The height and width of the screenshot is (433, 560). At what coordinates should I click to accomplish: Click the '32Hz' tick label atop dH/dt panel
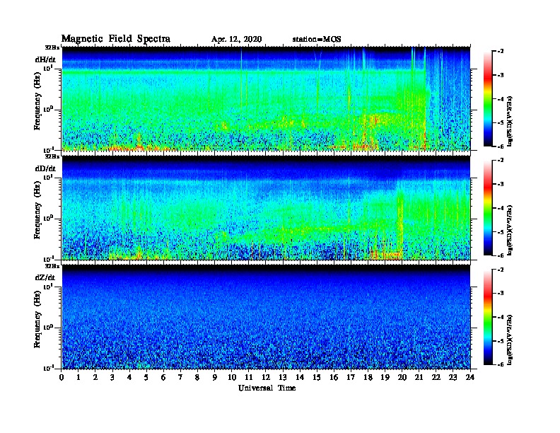pyautogui.click(x=52, y=47)
